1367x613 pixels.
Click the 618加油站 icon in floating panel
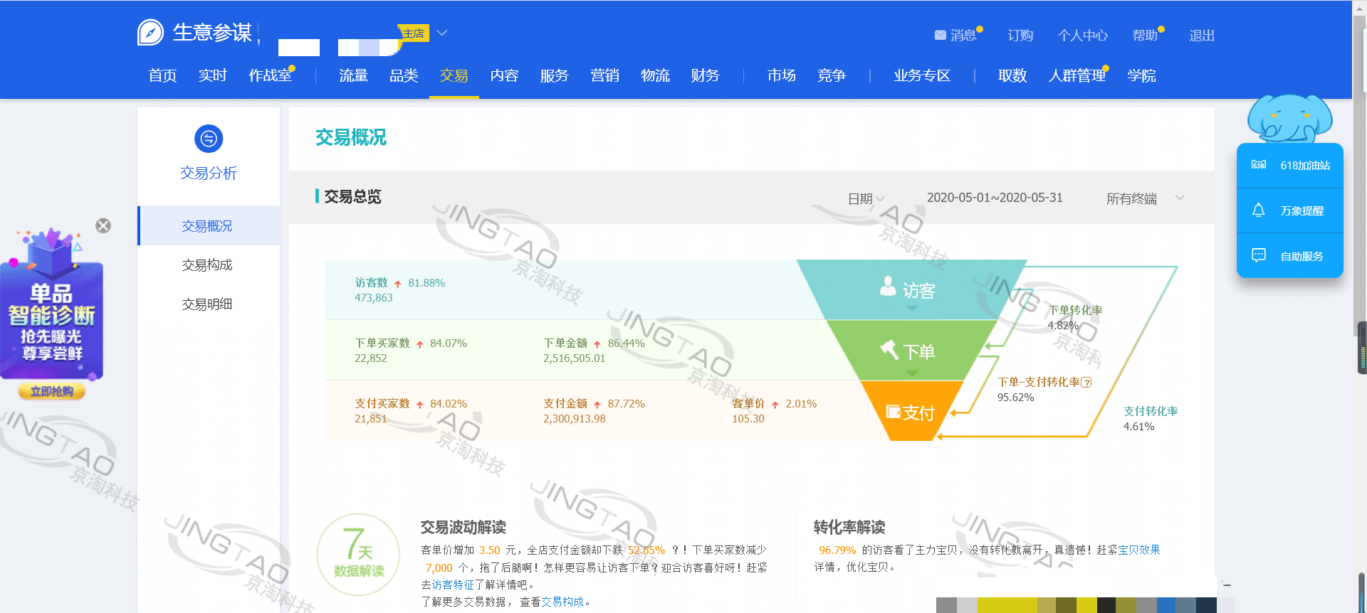tap(1259, 165)
